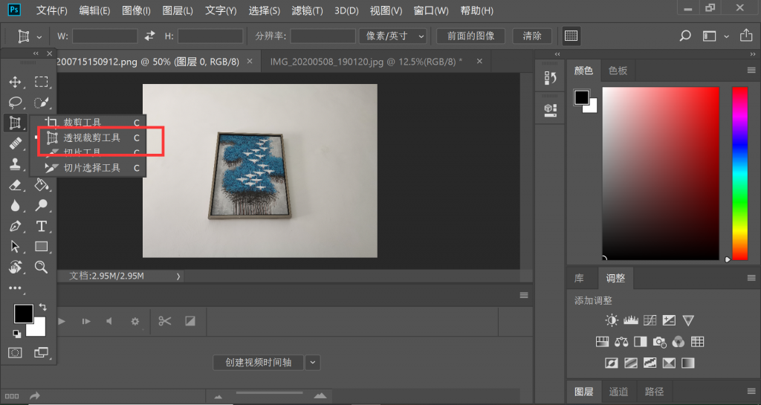761x405 pixels.
Task: Select the Hand tool
Action: [x=15, y=267]
